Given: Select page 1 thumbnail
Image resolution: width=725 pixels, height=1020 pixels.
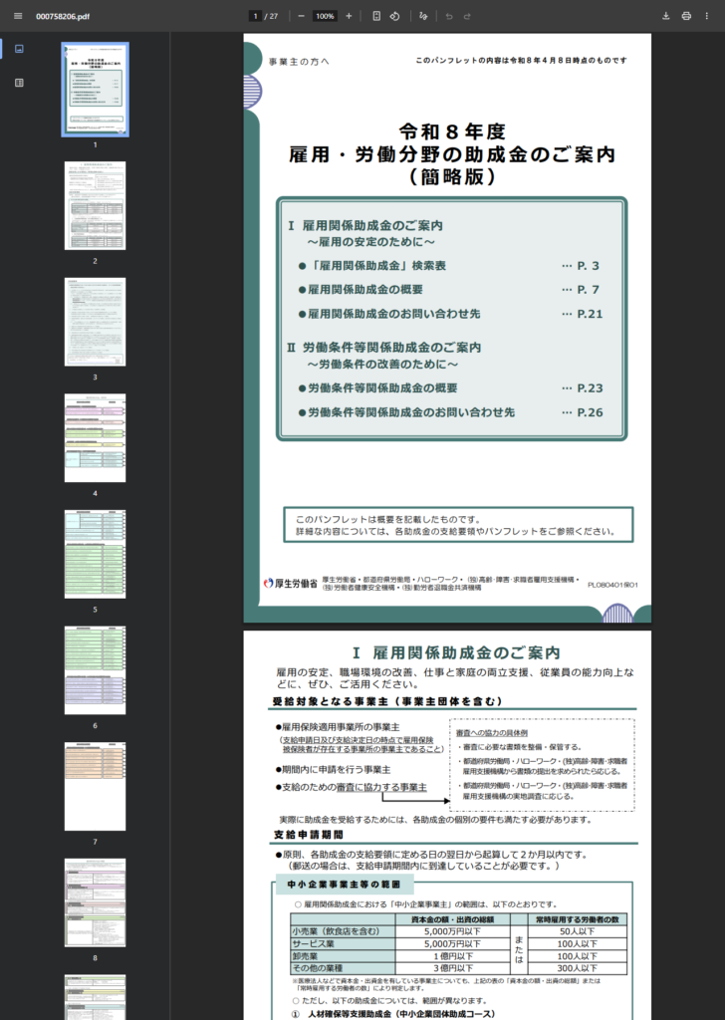Looking at the screenshot, I should pos(95,89).
